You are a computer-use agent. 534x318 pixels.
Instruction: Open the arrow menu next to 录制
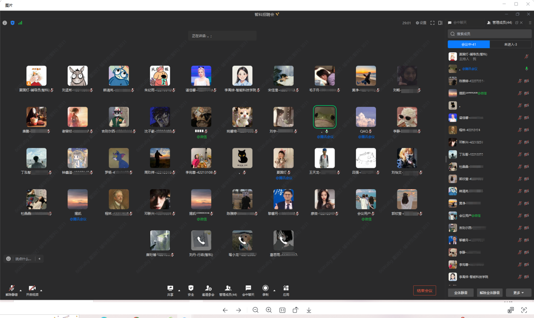point(274,290)
